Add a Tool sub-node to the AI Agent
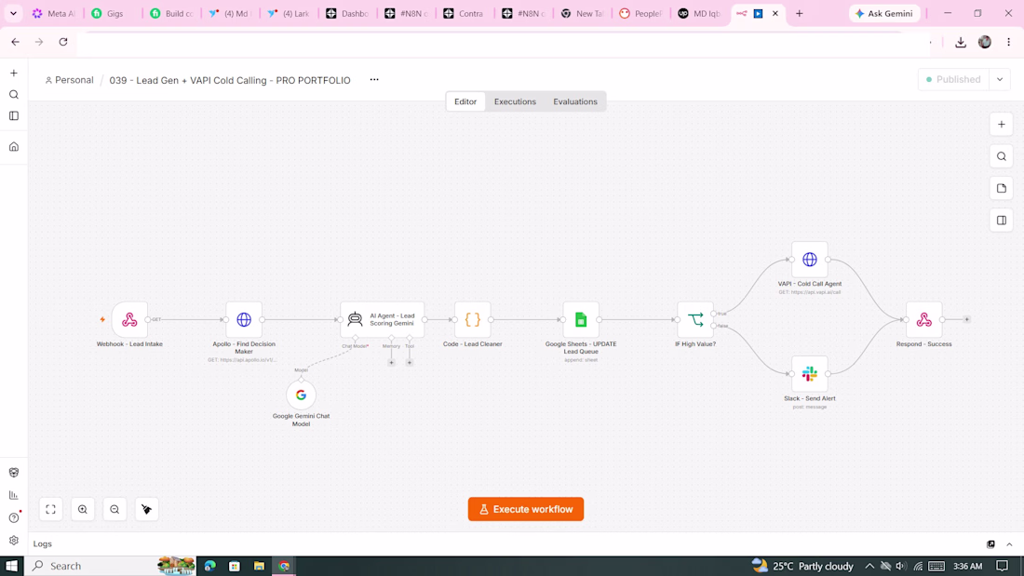The width and height of the screenshot is (1024, 576). 410,363
